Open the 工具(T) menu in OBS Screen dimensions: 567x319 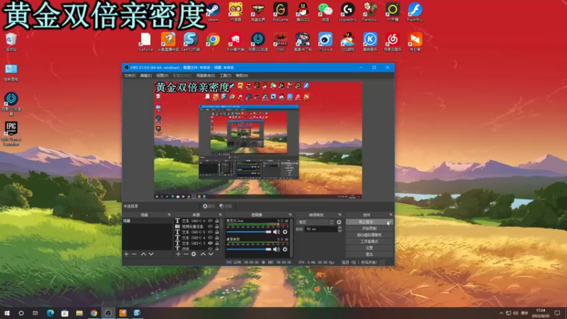click(x=225, y=76)
